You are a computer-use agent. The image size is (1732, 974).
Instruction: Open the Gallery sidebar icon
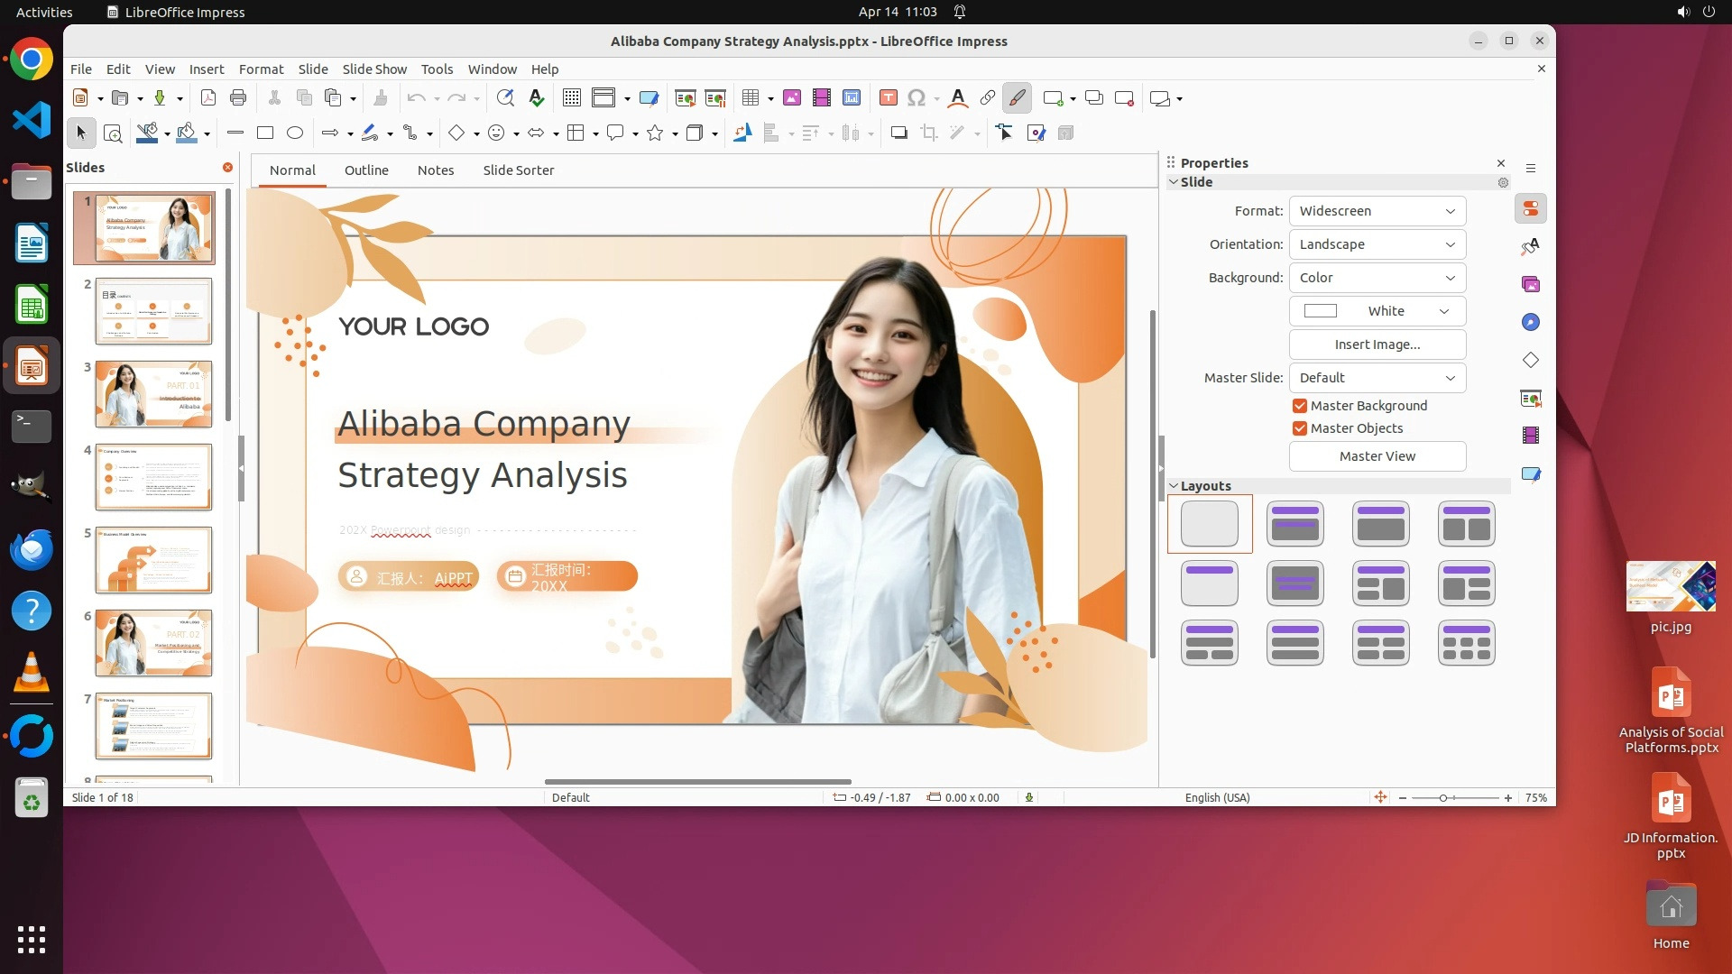coord(1531,285)
